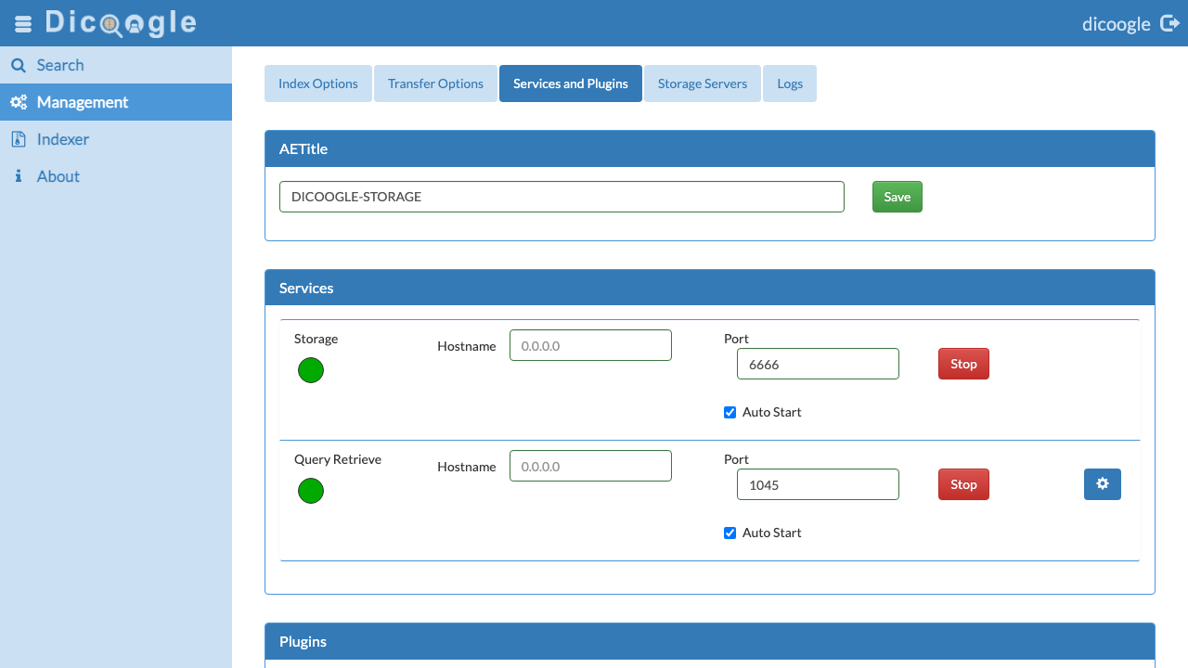The width and height of the screenshot is (1188, 668).
Task: Click the Port label in Storage row
Action: click(736, 339)
